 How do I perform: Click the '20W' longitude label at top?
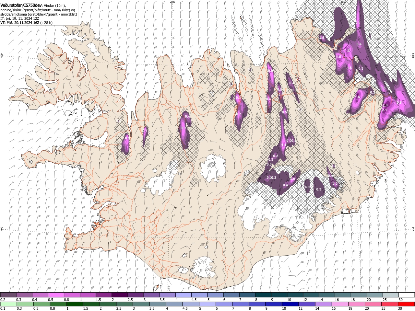[172, 2]
